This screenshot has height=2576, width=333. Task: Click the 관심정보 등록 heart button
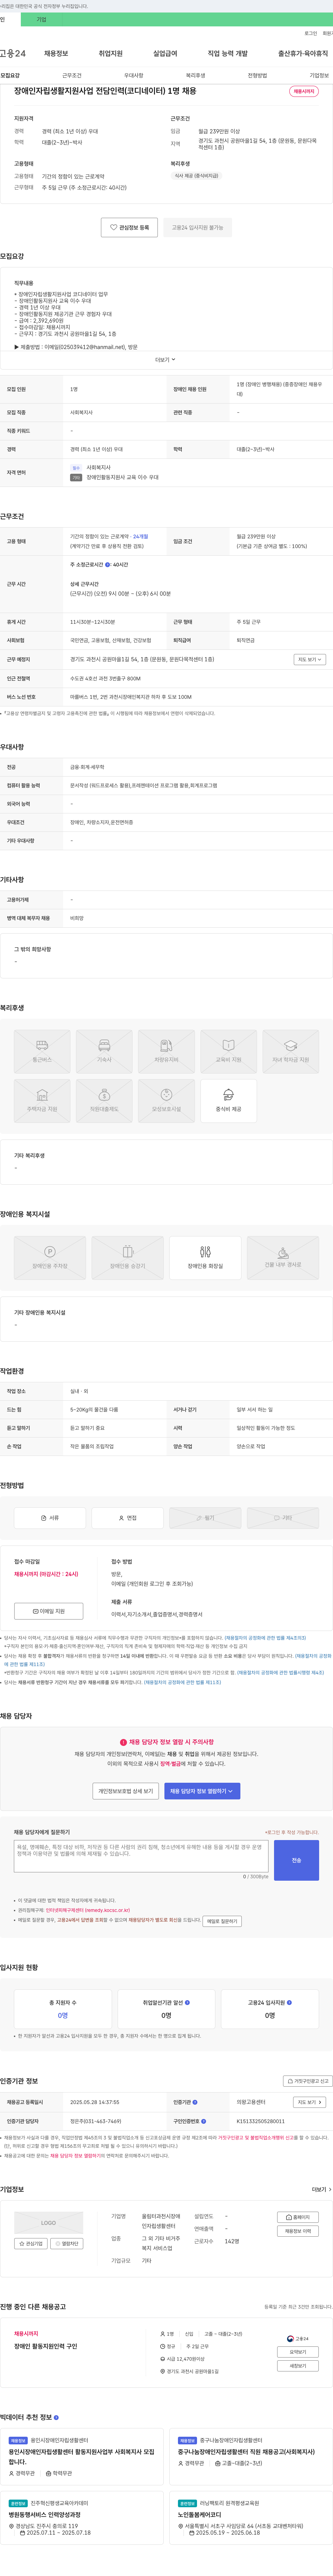(x=129, y=227)
